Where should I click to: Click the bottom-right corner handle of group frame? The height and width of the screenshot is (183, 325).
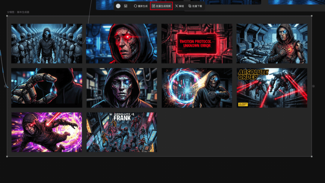coord(311,156)
